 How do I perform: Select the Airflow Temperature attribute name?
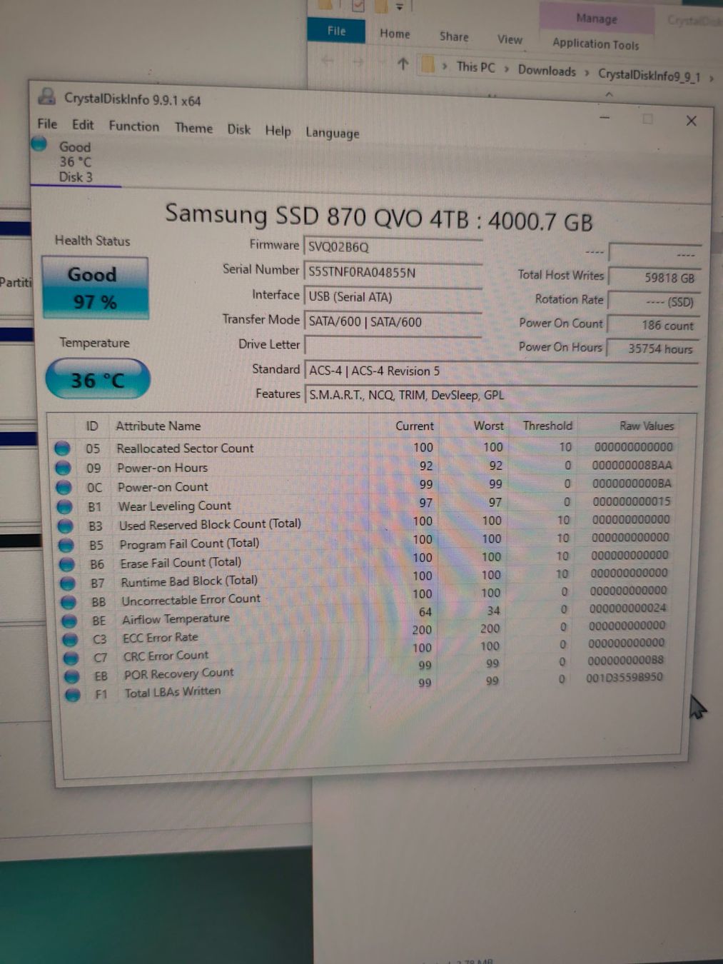click(176, 619)
